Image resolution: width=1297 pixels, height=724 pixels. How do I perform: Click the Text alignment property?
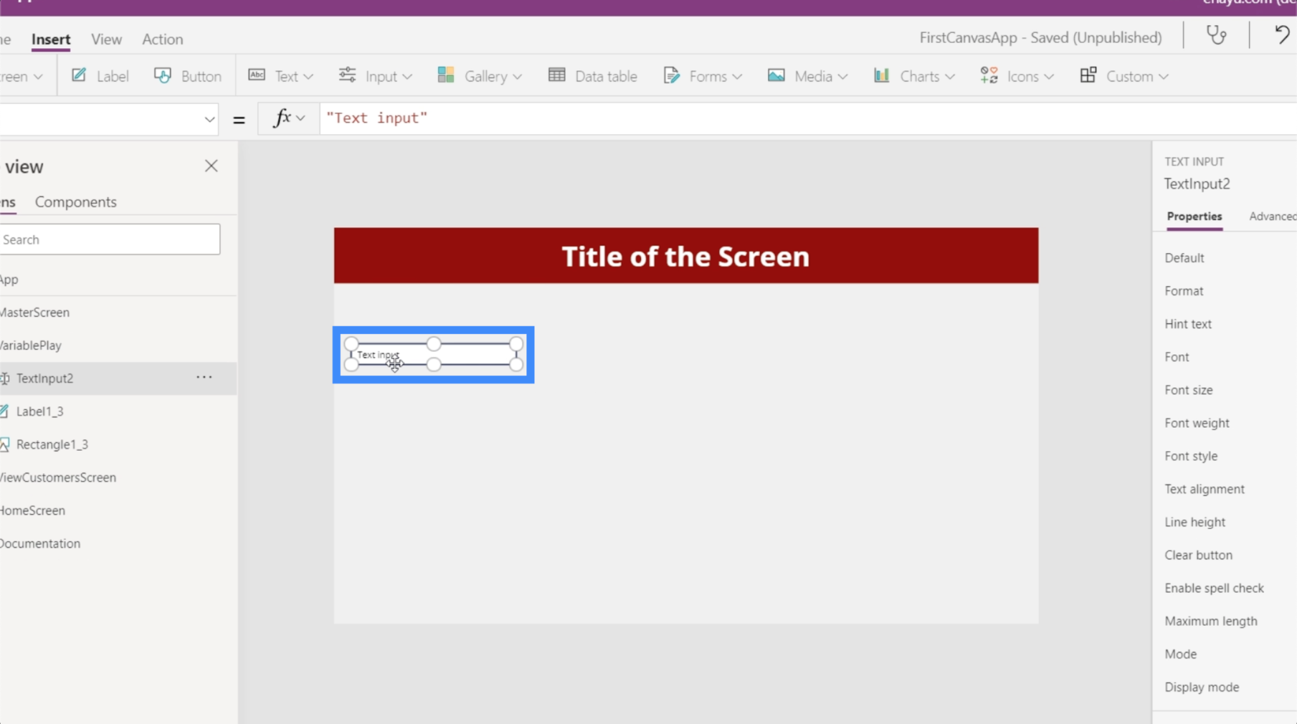pos(1204,489)
